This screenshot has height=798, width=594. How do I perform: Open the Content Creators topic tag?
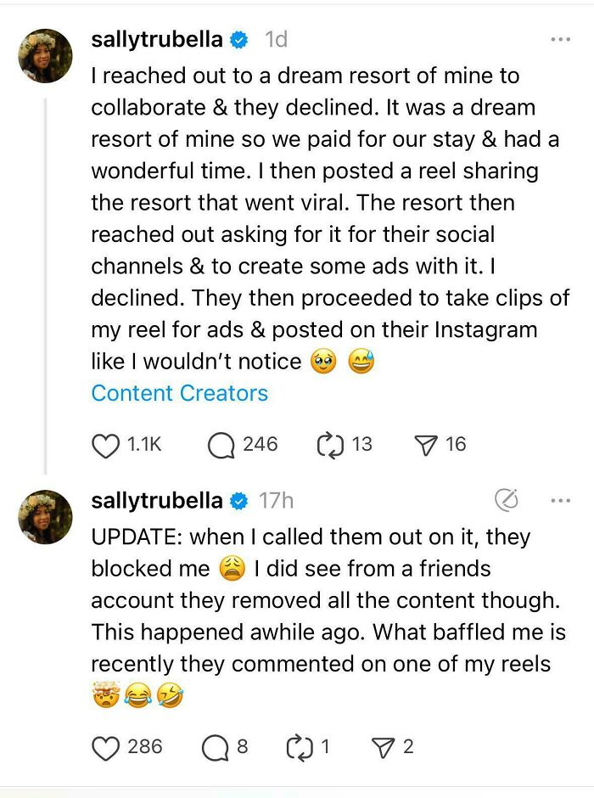click(x=178, y=393)
